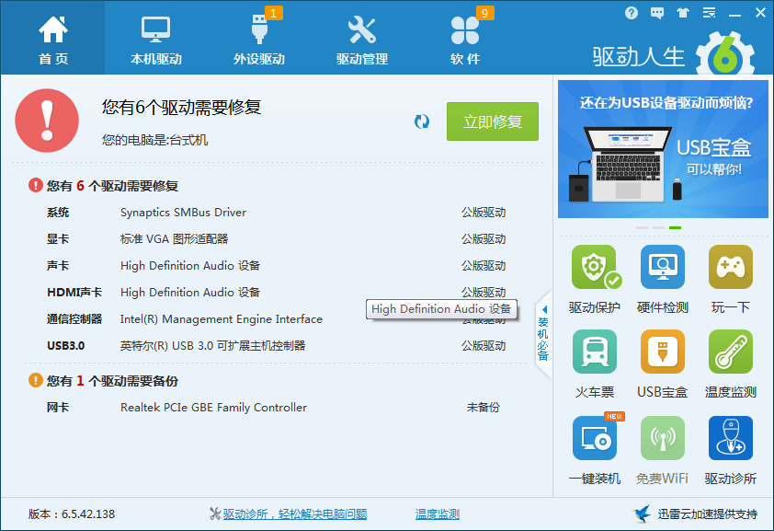Open the 玩一下 games icon

click(x=731, y=269)
